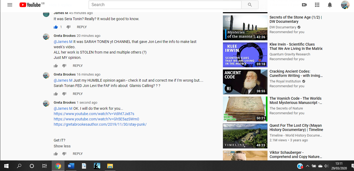354x171 pixels.
Task: Click the YouTube home logo
Action: [x=30, y=5]
